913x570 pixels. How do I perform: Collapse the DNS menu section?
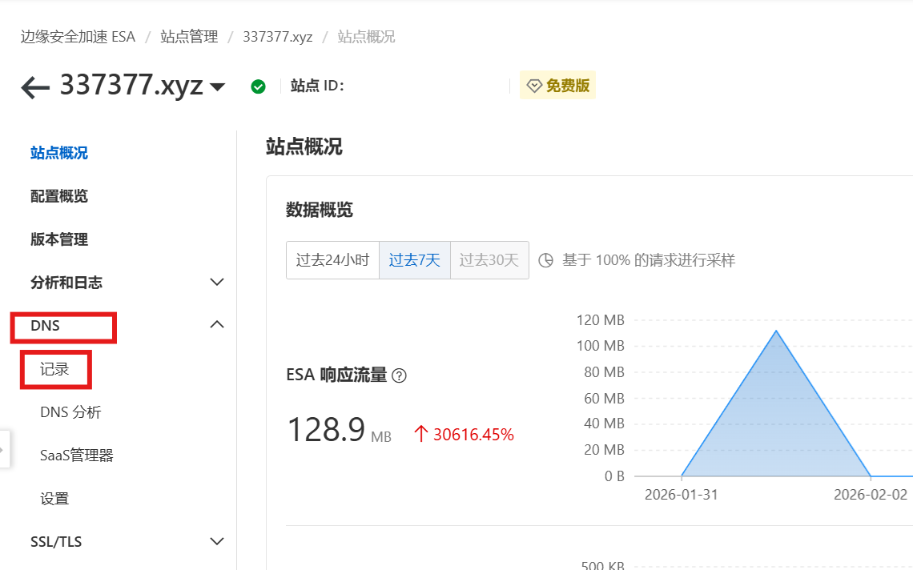tap(216, 325)
